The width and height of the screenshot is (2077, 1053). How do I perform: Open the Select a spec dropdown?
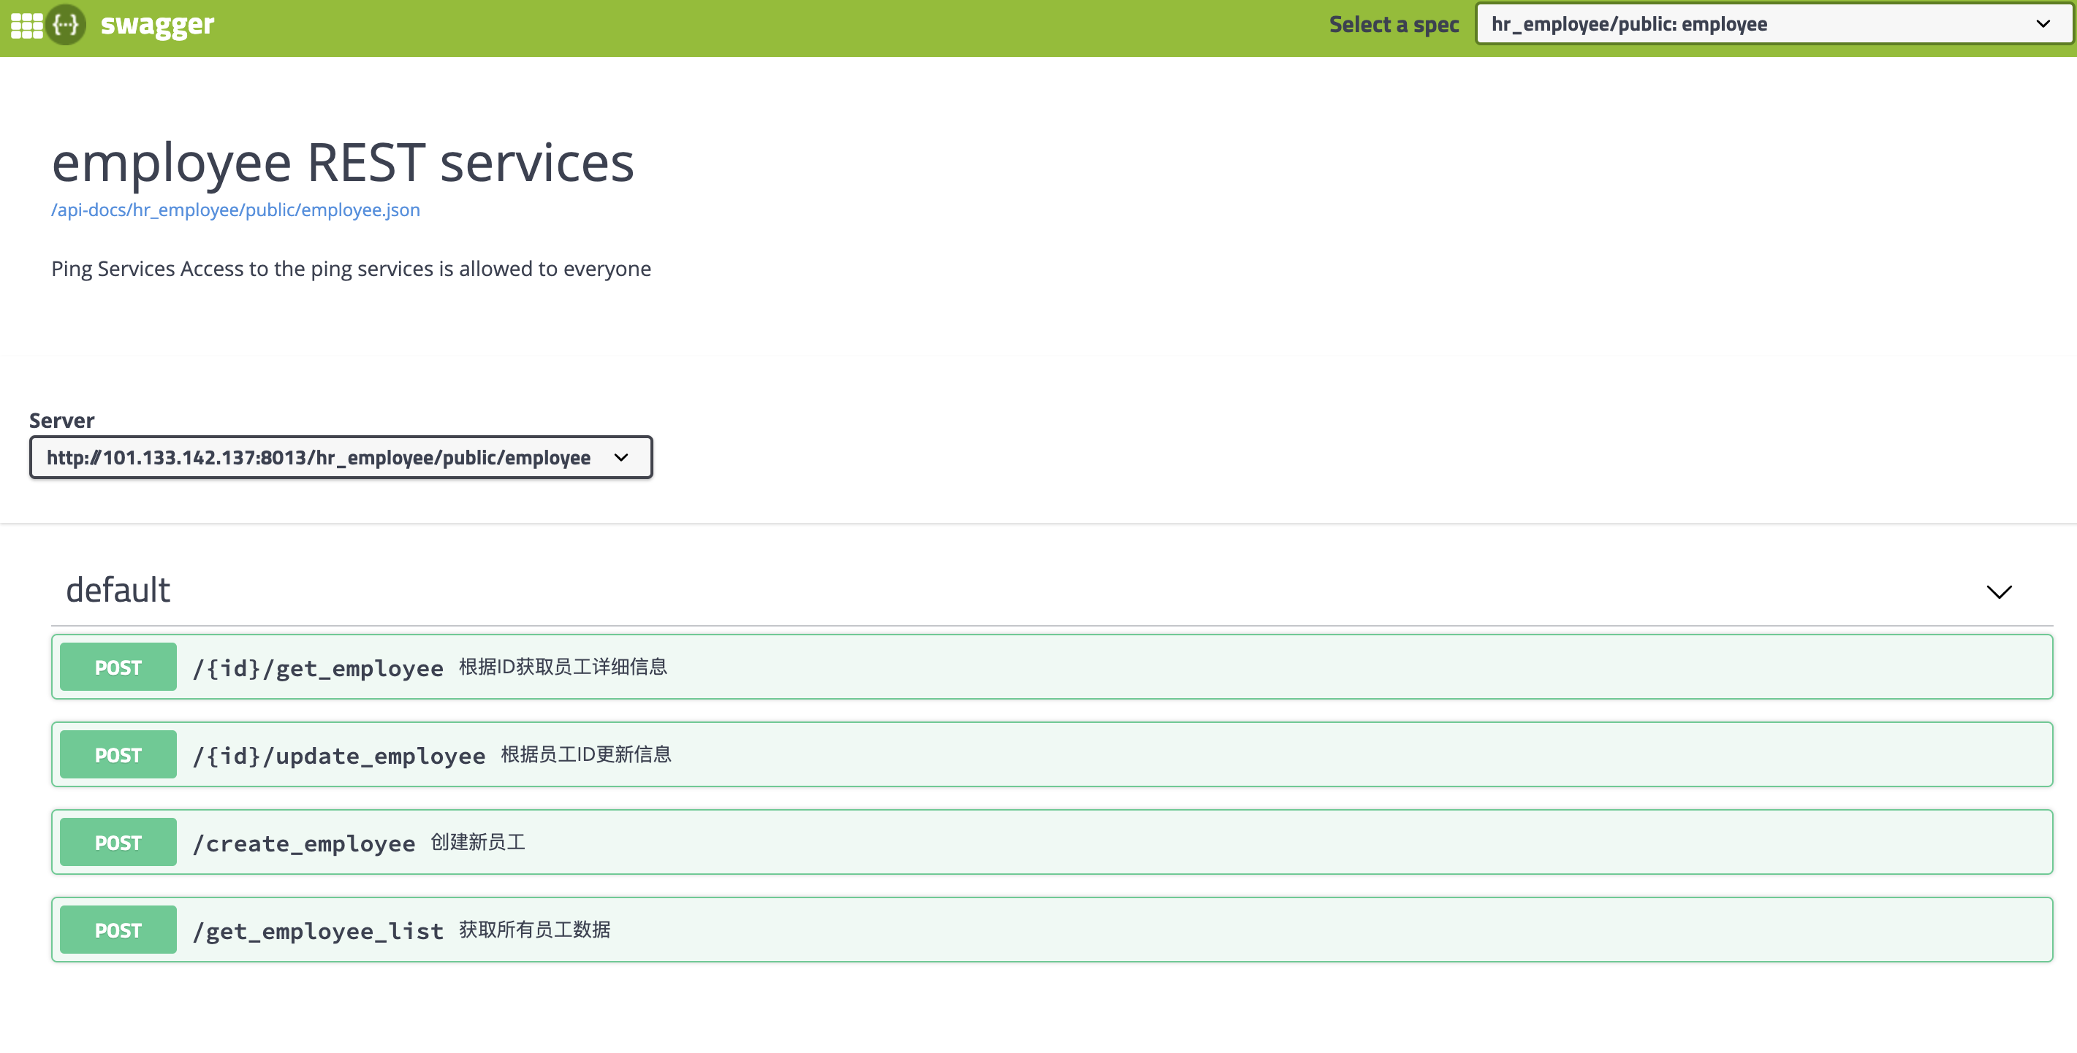(x=1758, y=24)
